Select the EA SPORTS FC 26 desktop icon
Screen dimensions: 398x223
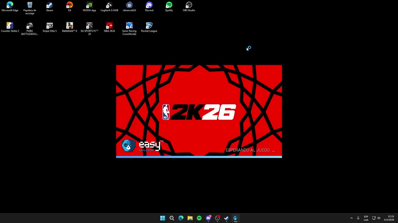[x=89, y=29]
